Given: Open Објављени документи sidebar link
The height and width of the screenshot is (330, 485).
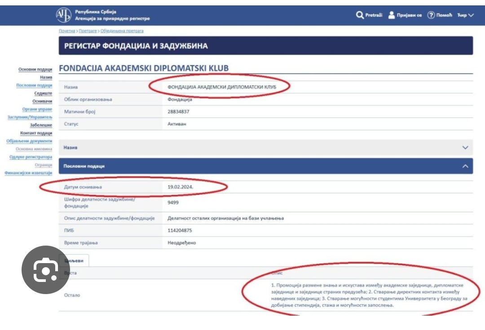Looking at the screenshot, I should [x=29, y=141].
